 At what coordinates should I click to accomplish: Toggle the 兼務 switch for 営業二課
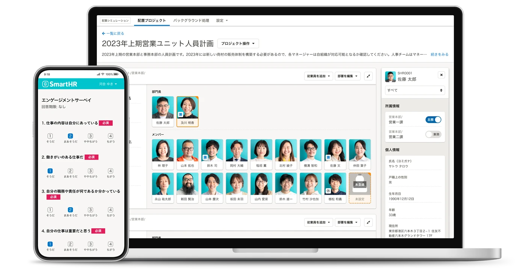(x=433, y=134)
